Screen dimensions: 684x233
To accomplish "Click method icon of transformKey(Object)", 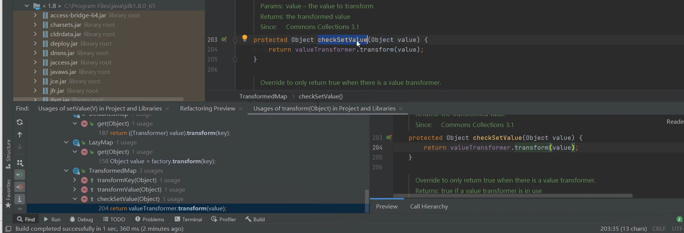I will tap(85, 180).
